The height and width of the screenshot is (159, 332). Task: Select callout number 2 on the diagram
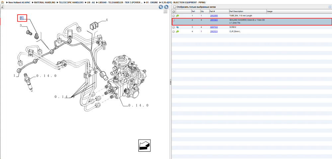pos(22,18)
